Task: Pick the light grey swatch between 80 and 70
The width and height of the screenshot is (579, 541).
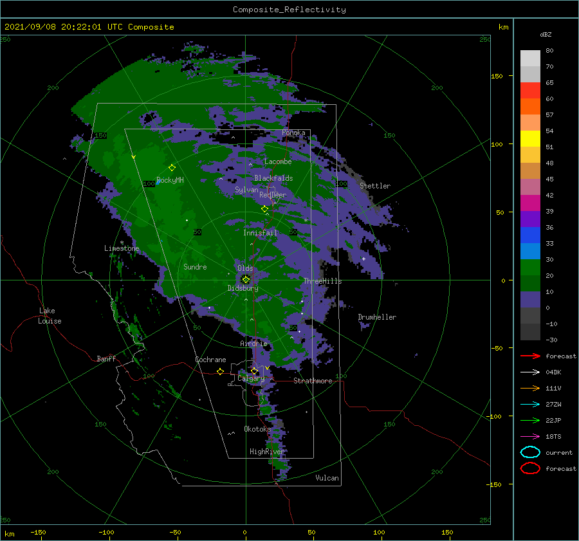Action: point(530,59)
